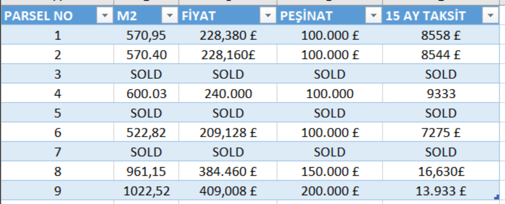
Task: Click down payment cell 150.000 £
Action: (330, 171)
